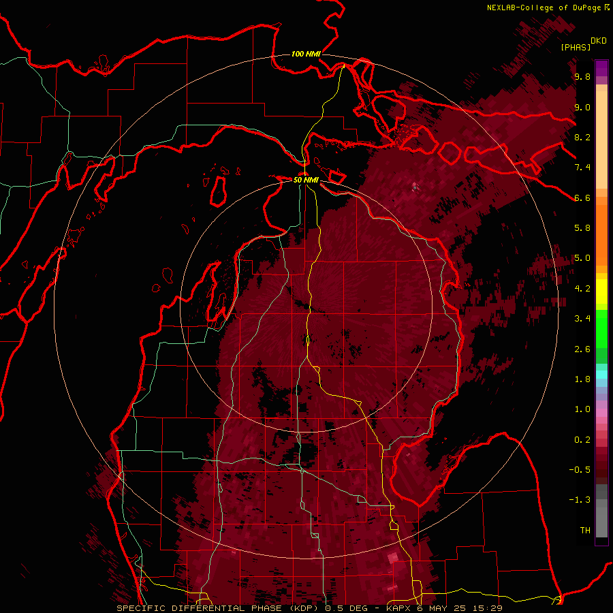Click the NEXLAB-College of DuPage watermark text
Viewport: 613px width, 613px height.
click(x=548, y=7)
